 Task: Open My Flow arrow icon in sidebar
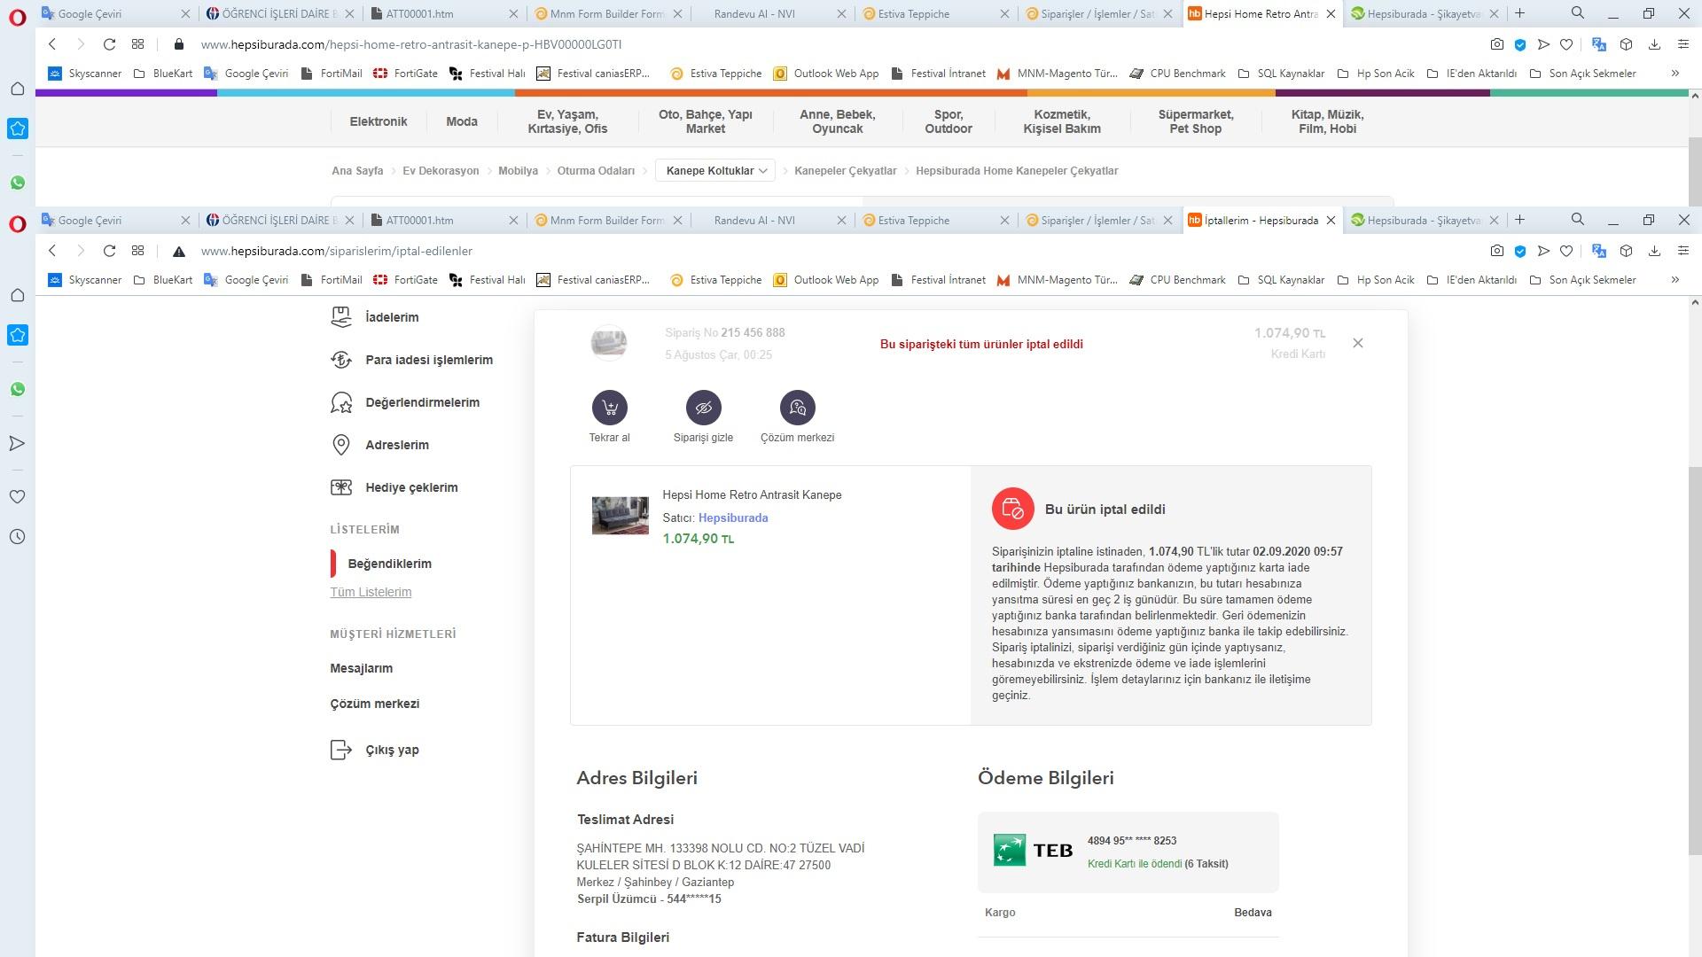click(17, 443)
